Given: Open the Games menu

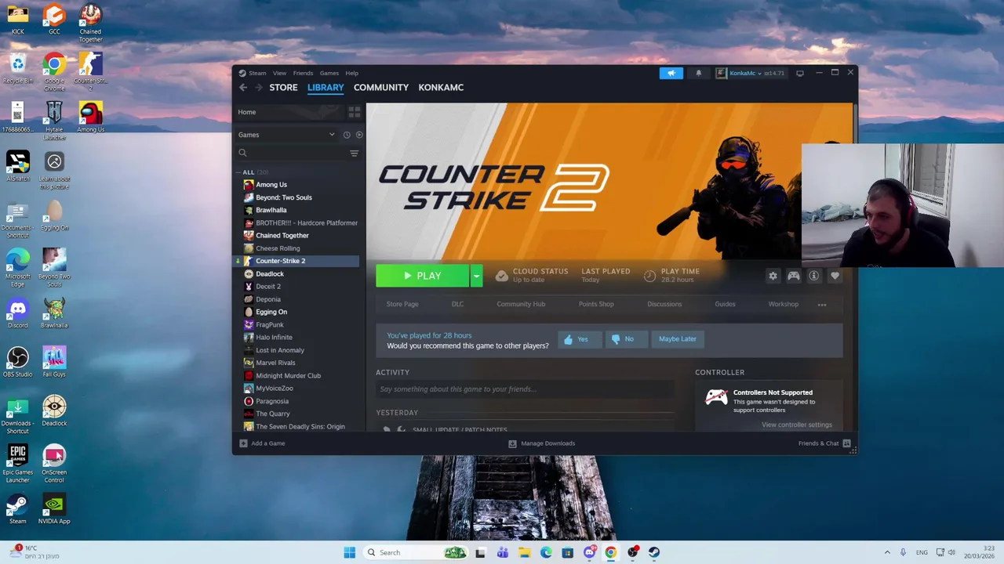Looking at the screenshot, I should point(329,73).
